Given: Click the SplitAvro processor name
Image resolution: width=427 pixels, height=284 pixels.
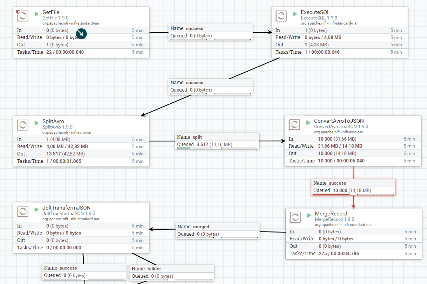Looking at the screenshot, I should click(x=53, y=121).
